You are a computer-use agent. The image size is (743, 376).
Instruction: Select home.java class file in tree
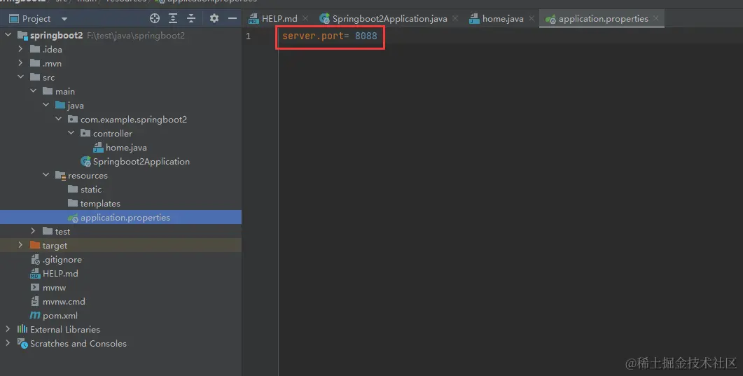coord(126,148)
